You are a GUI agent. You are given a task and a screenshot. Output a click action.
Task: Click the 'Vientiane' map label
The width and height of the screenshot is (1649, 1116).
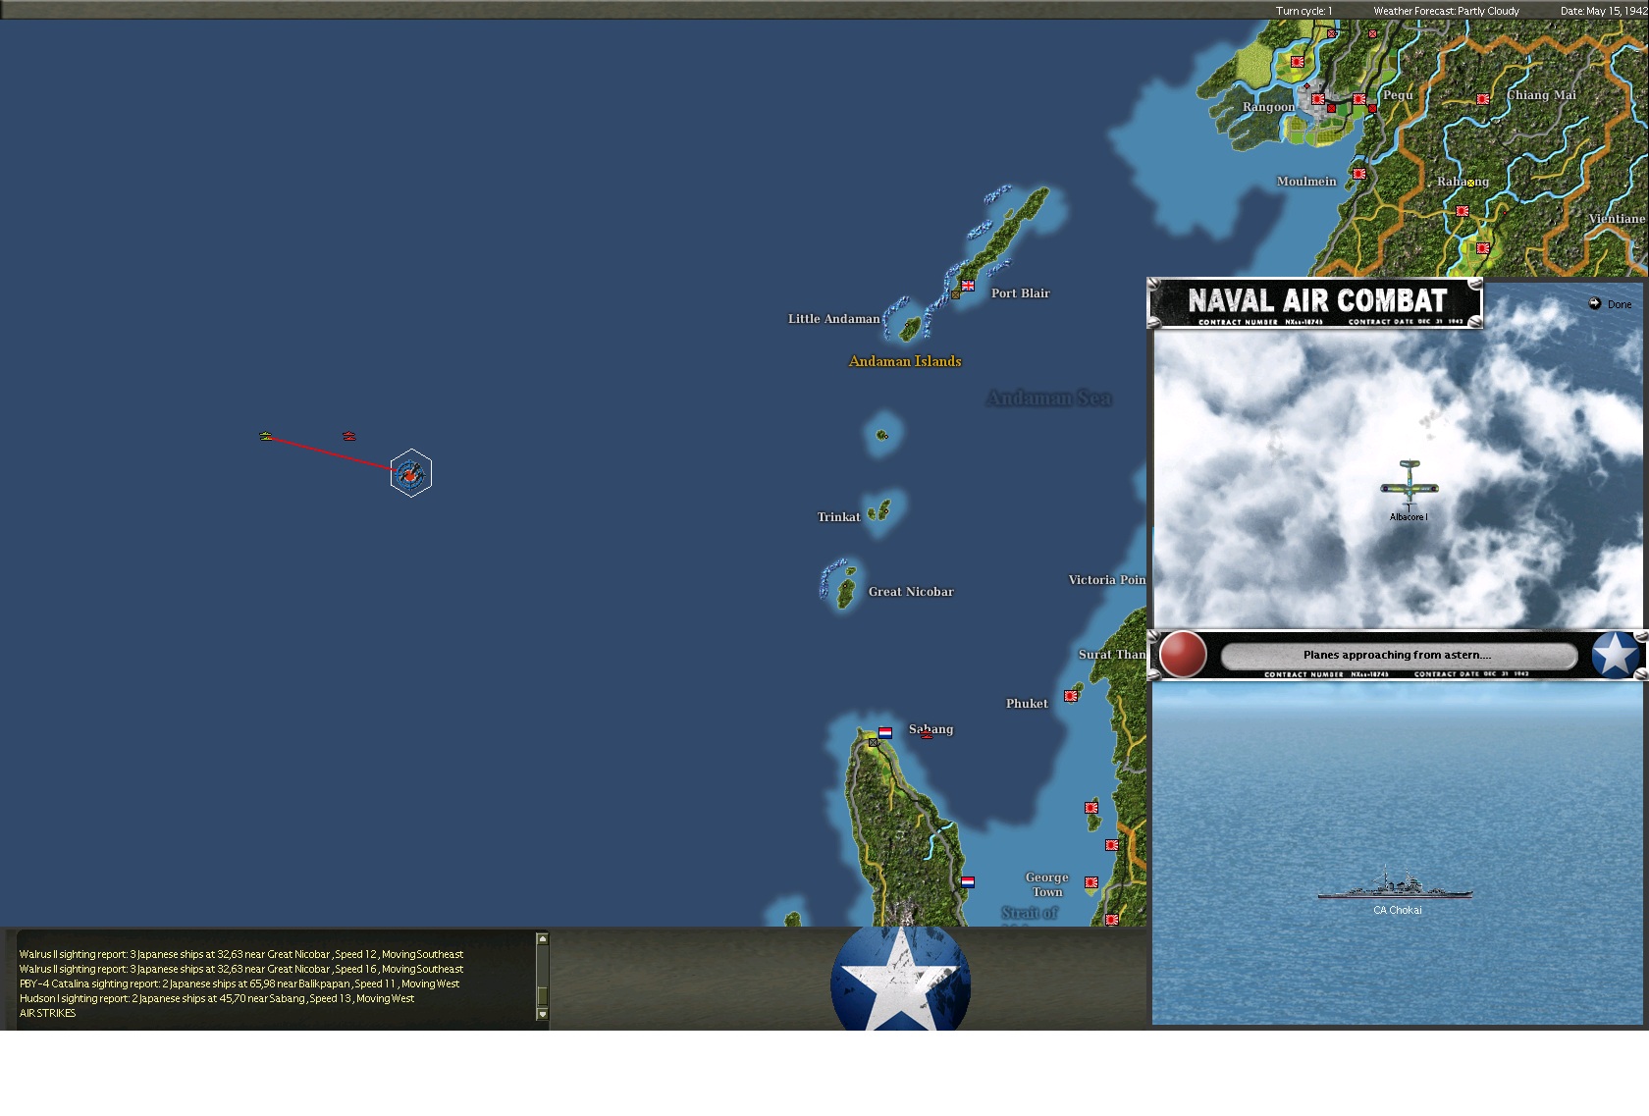tap(1617, 218)
